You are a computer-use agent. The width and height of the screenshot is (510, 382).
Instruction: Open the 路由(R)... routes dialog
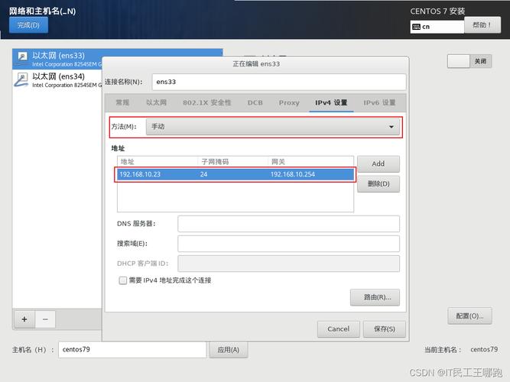pyautogui.click(x=375, y=297)
